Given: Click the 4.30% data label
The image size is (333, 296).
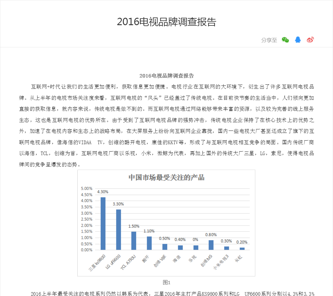Looking at the screenshot, I should point(103,192).
